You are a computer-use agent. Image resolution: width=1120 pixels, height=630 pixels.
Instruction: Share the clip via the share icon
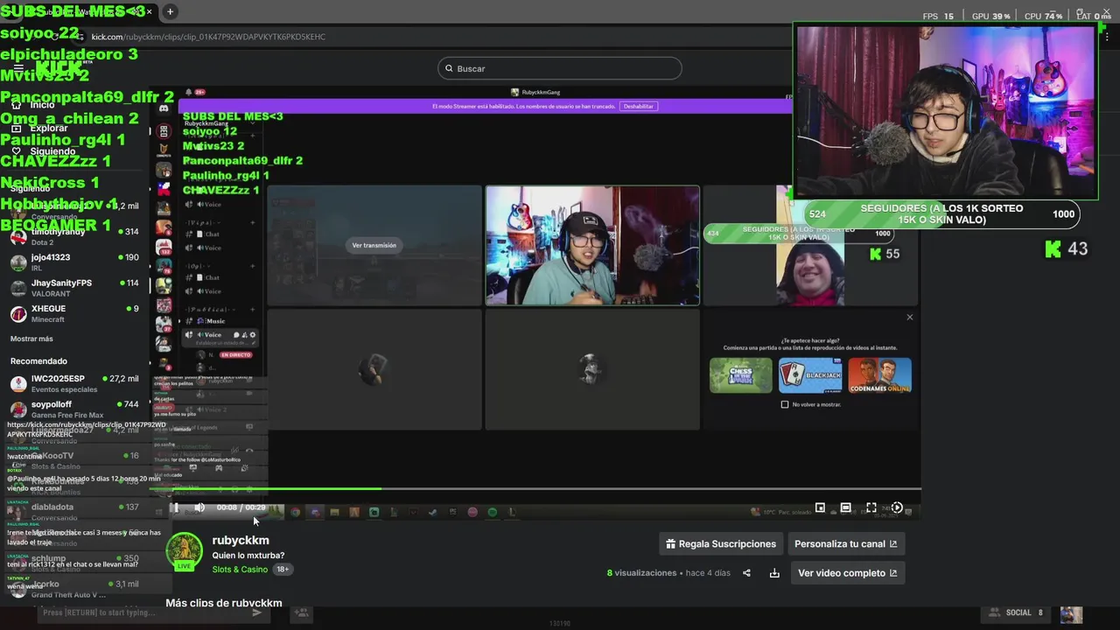(x=746, y=573)
